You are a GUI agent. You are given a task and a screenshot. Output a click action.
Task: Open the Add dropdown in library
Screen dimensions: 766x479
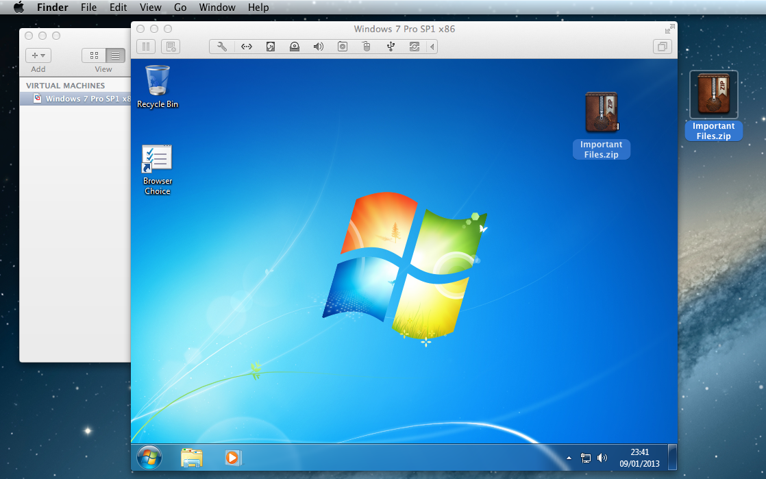[38, 56]
